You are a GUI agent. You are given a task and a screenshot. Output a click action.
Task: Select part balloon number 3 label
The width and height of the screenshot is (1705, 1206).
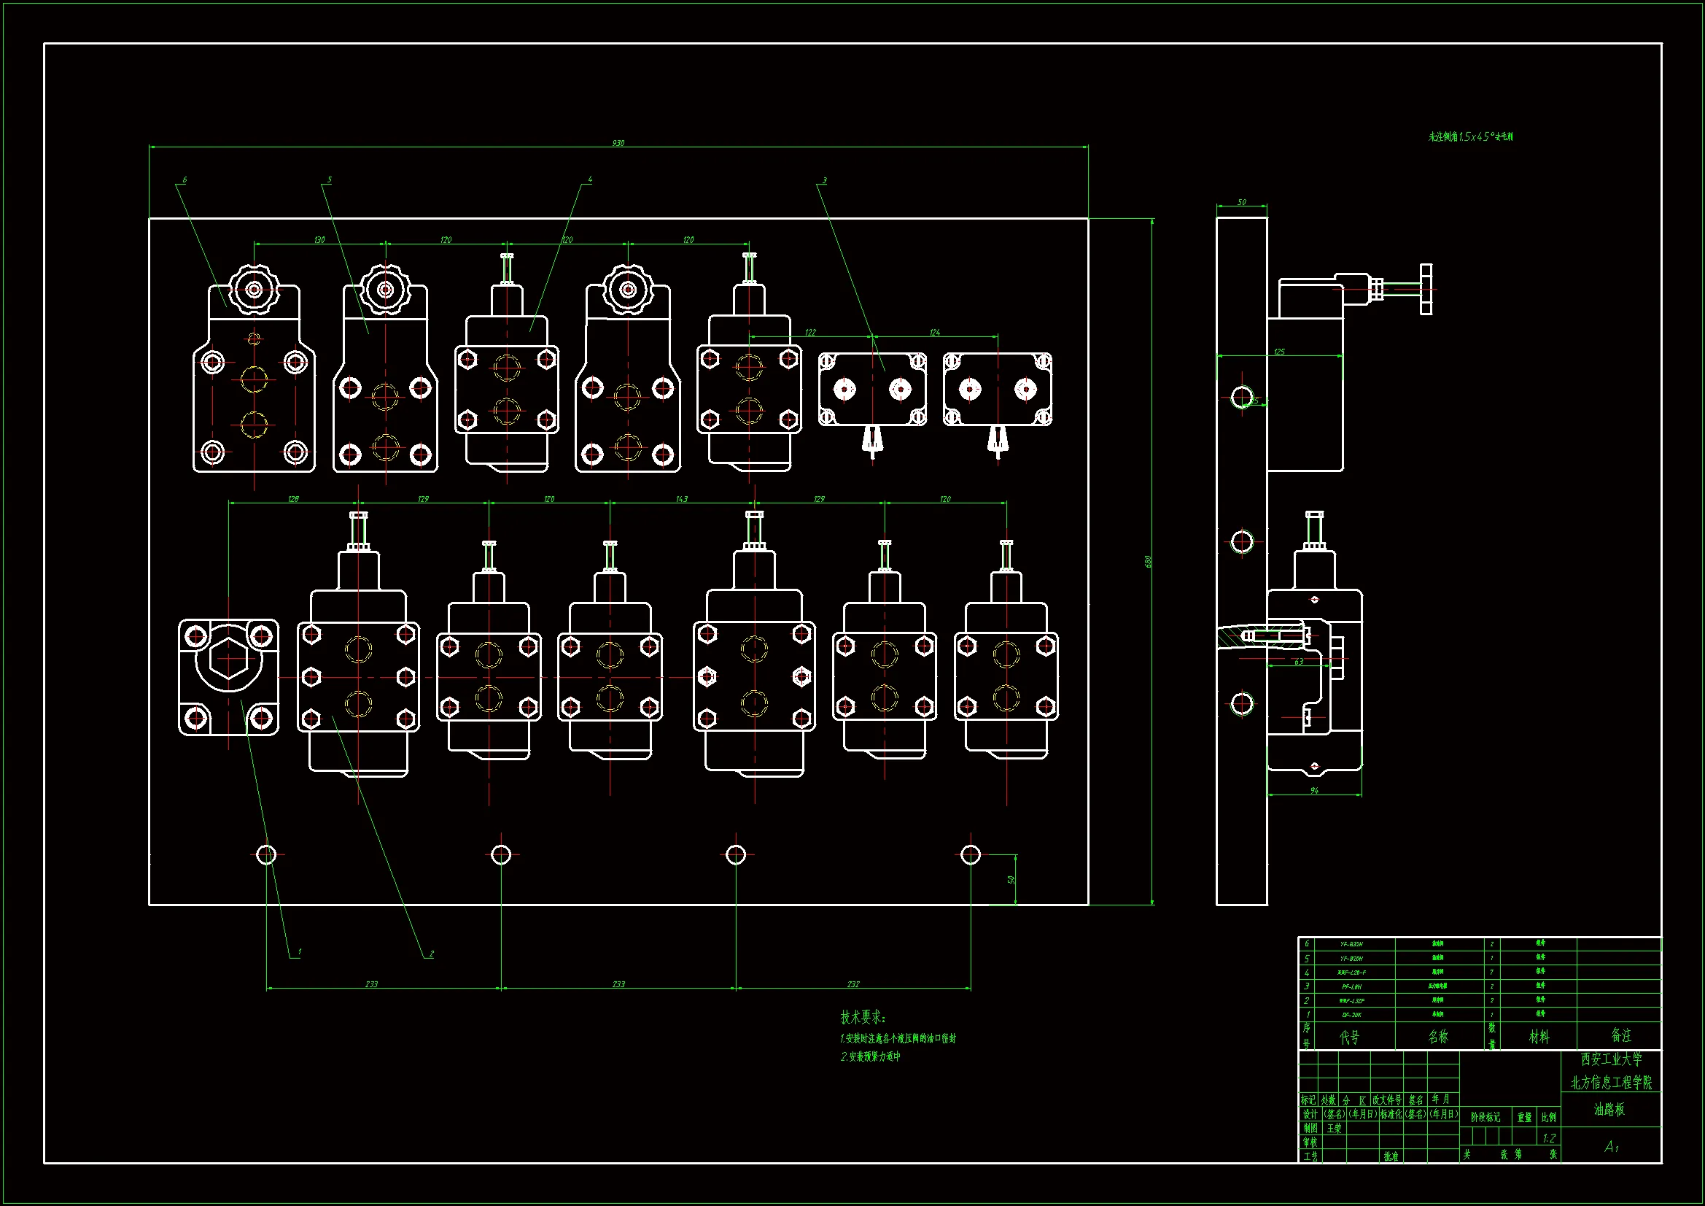[824, 180]
